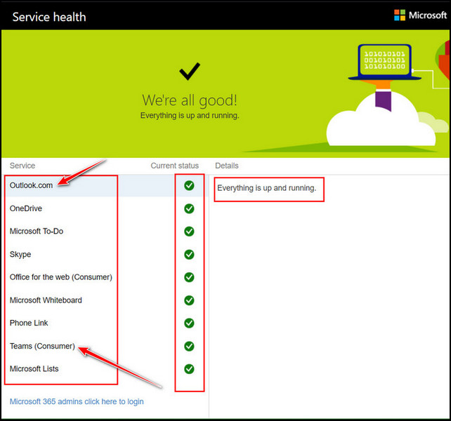Click the Service column header
This screenshot has height=421, width=451.
(x=22, y=166)
